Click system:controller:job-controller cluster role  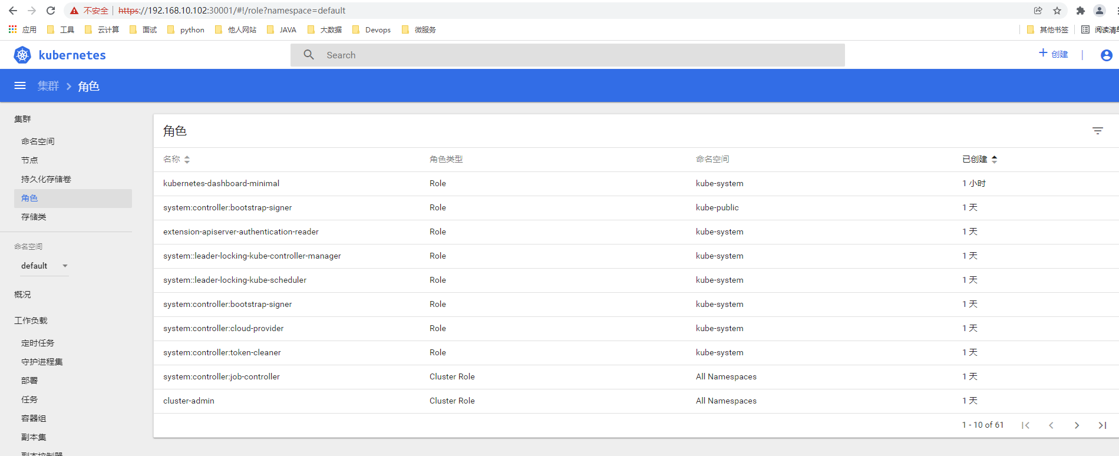[222, 376]
